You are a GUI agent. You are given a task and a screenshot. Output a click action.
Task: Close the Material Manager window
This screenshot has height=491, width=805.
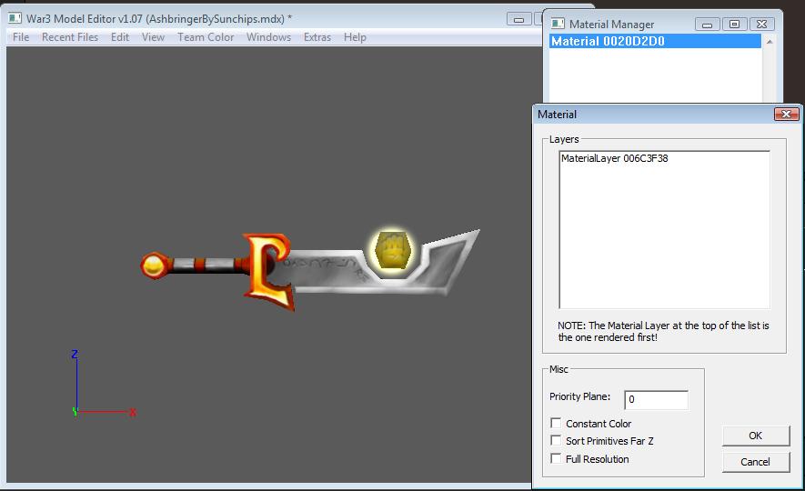[x=762, y=25]
